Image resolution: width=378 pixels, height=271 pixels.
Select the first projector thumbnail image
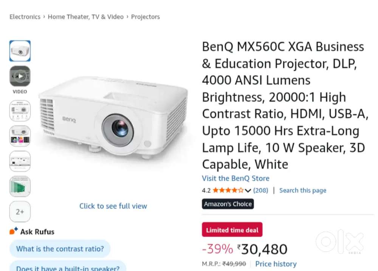click(x=20, y=51)
